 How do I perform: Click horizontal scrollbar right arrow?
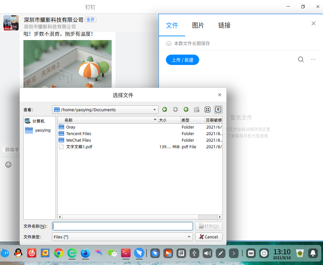pos(220,217)
